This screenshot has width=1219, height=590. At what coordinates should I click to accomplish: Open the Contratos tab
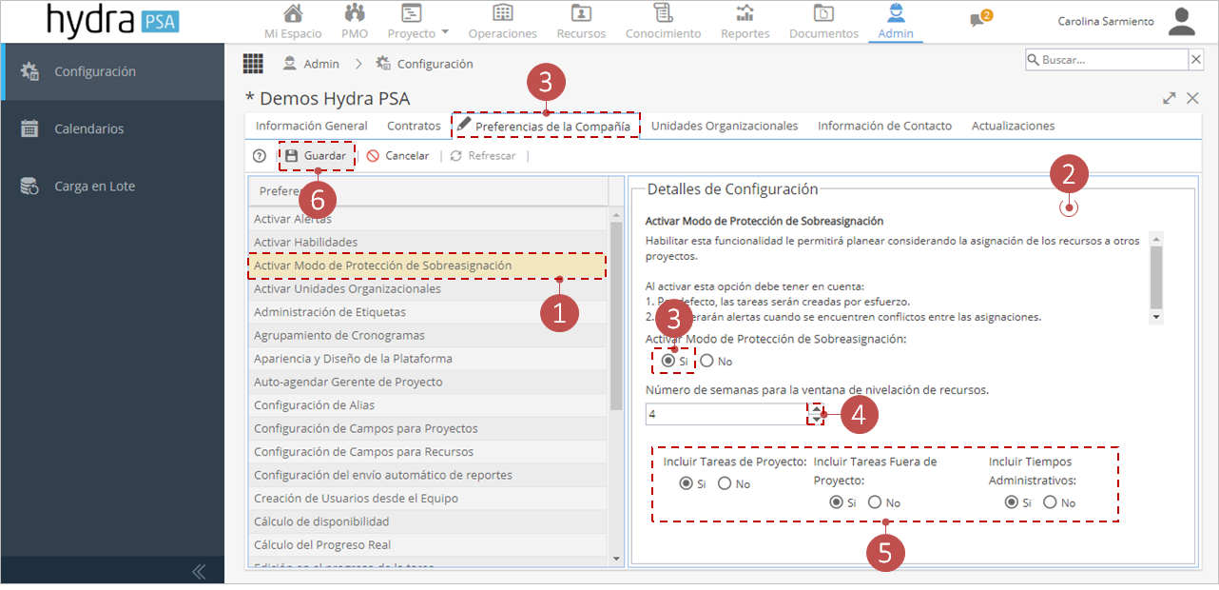(414, 126)
